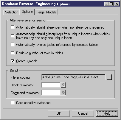121x120 pixels.
Task: Enable automatically rebuild references checkbox
Action: point(13,27)
